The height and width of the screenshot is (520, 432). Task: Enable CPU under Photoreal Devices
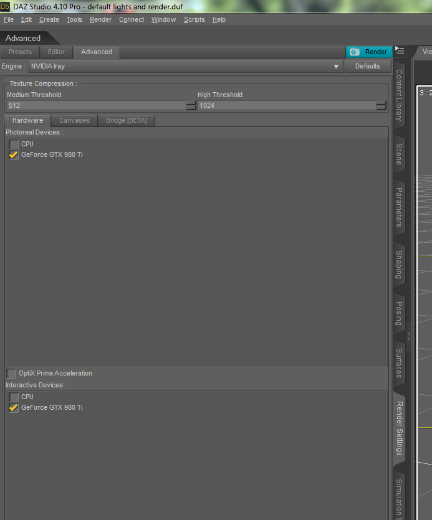tap(14, 144)
